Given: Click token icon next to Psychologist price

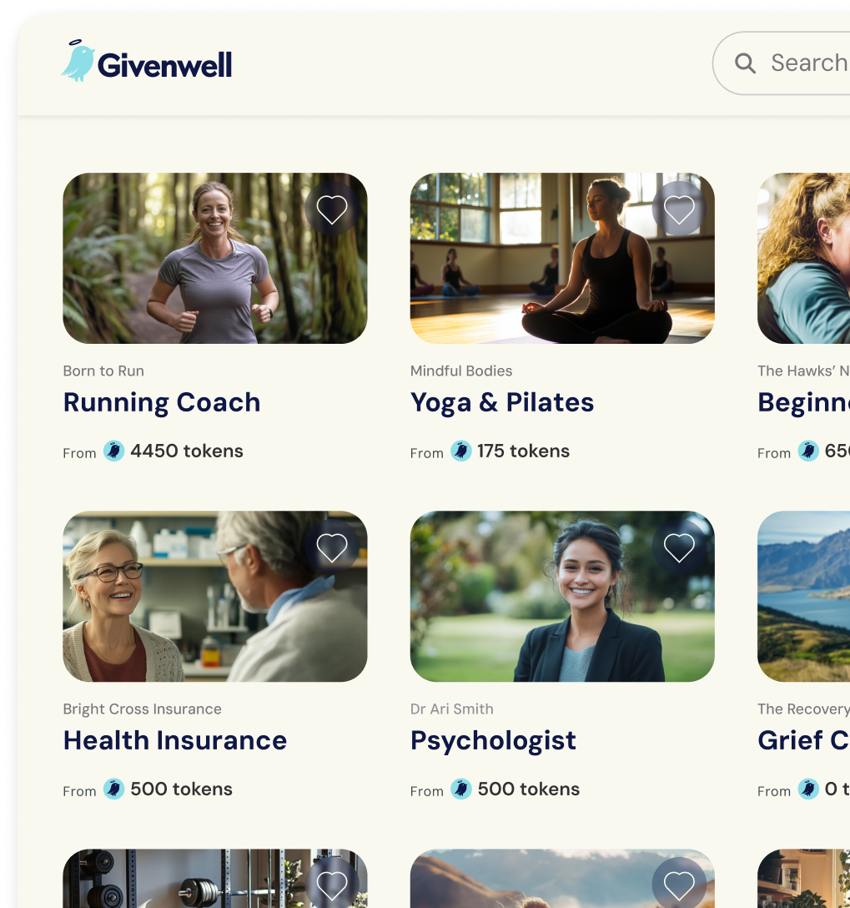Looking at the screenshot, I should click(x=461, y=789).
